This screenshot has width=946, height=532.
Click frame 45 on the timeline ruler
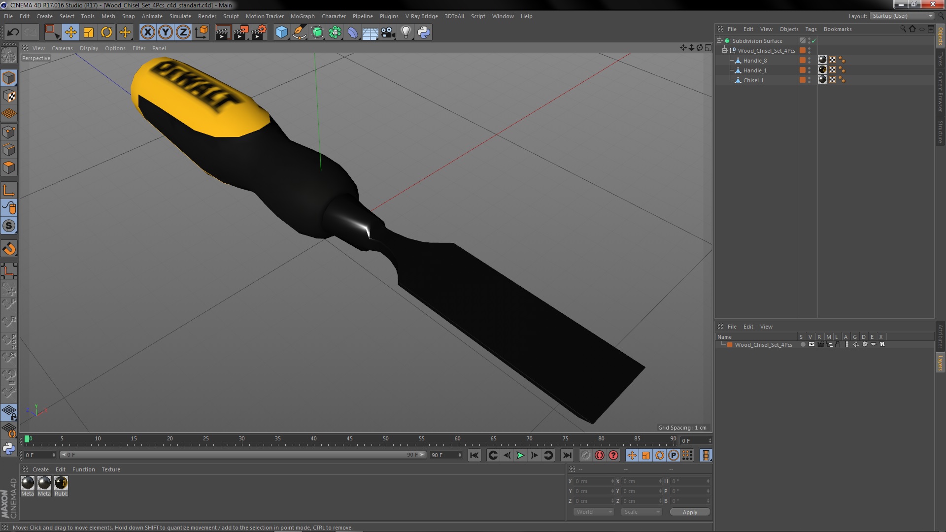tap(349, 439)
